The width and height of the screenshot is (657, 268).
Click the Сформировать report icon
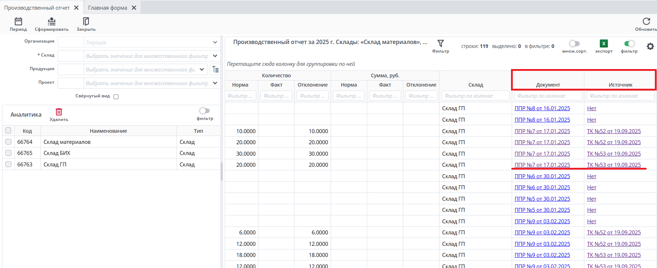[x=52, y=22]
